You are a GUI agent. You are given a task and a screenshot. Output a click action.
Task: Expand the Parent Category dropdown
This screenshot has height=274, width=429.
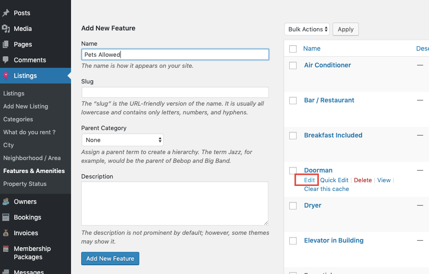[x=122, y=140]
